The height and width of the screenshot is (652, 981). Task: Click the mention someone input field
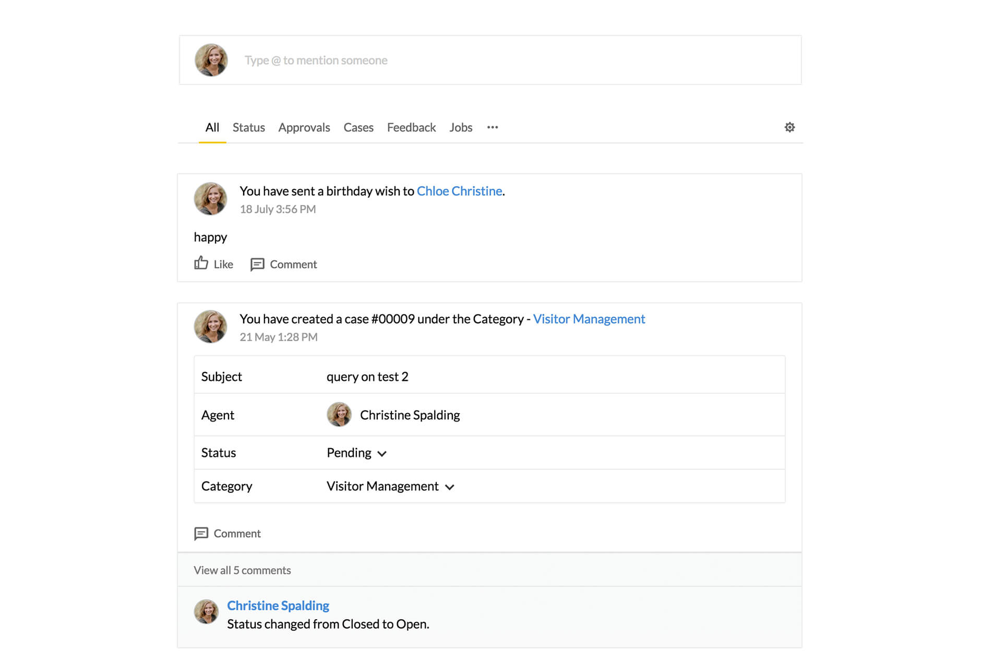coord(417,59)
